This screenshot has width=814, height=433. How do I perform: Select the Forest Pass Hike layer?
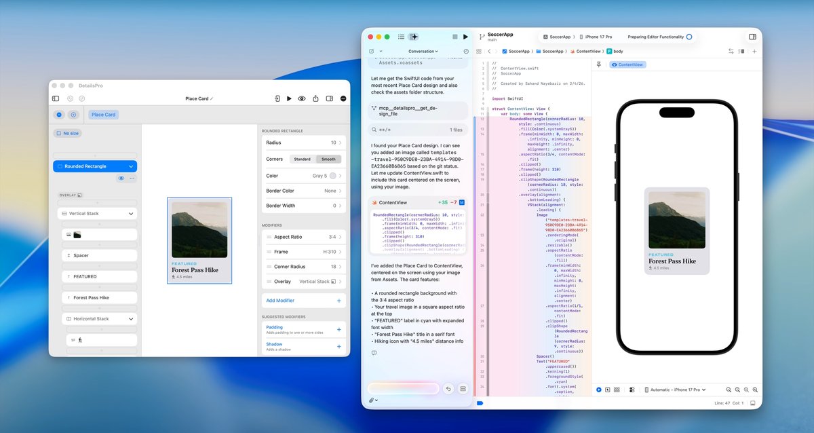100,298
